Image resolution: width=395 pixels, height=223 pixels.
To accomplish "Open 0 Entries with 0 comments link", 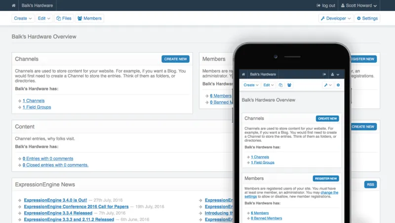I will pos(48,159).
